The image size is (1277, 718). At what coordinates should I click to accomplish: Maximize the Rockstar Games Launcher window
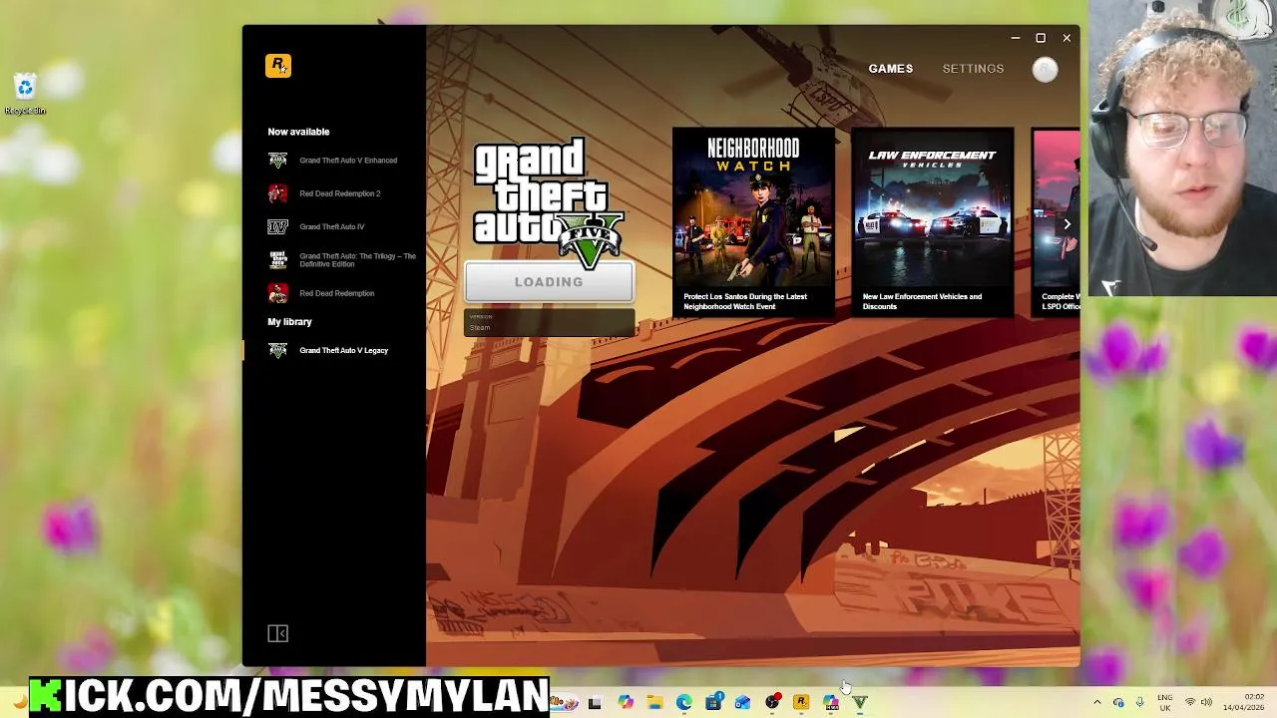(x=1041, y=38)
